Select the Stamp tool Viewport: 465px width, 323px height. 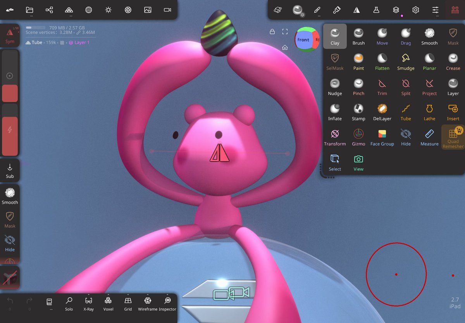[358, 112]
